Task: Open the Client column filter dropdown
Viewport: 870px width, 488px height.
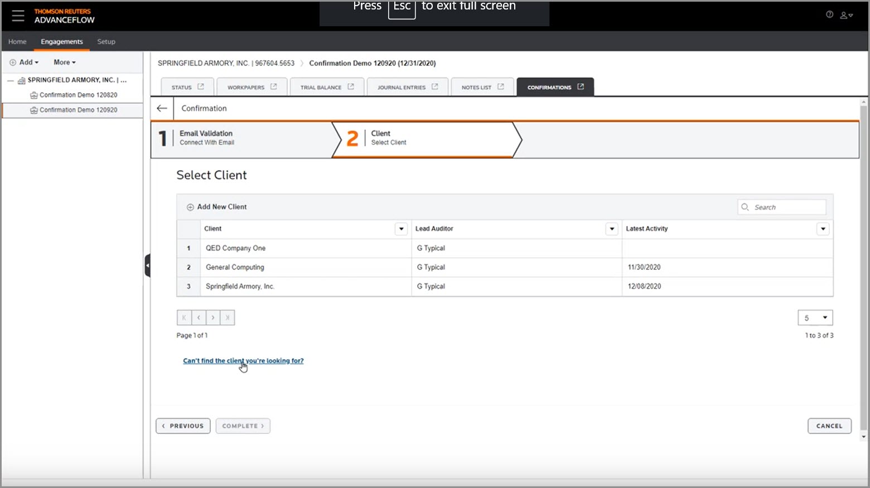Action: 401,229
